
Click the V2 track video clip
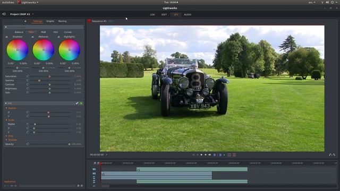pos(157,173)
